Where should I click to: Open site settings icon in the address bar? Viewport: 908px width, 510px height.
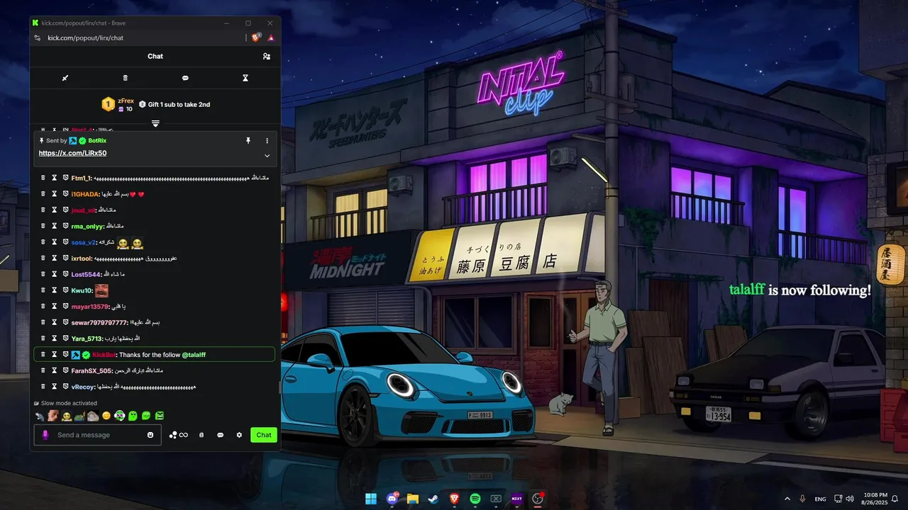(x=38, y=38)
